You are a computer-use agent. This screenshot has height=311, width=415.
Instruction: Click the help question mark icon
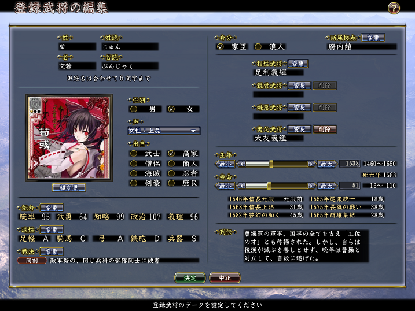tap(394, 8)
